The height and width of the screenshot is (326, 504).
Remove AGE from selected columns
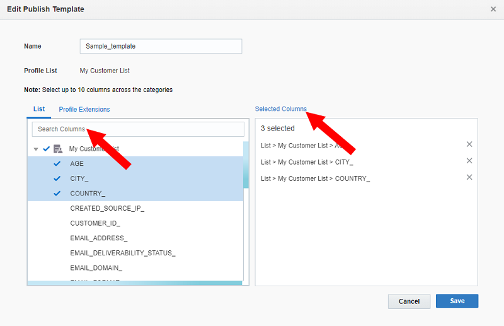[x=469, y=144]
